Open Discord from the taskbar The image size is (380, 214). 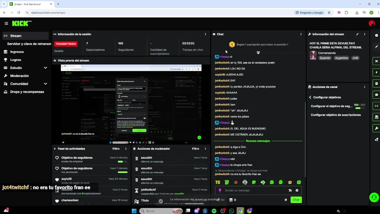pyautogui.click(x=197, y=211)
